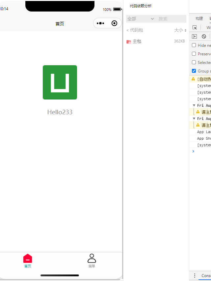This screenshot has height=281, width=211.
Task: Click warning icon in second 请注意 row
Action: pyautogui.click(x=198, y=125)
